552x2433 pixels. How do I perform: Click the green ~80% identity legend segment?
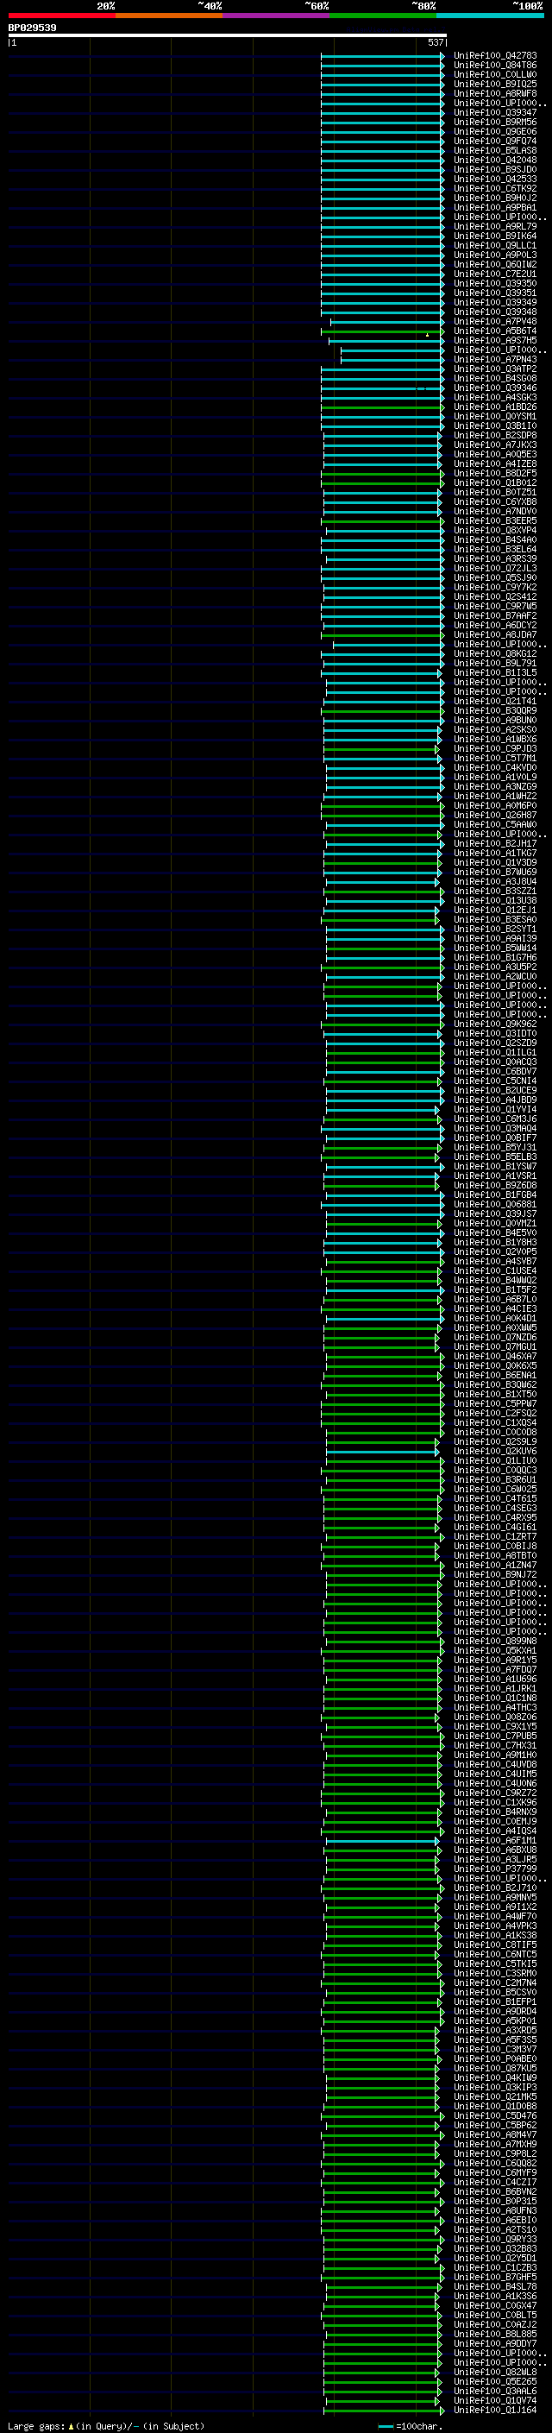[383, 16]
